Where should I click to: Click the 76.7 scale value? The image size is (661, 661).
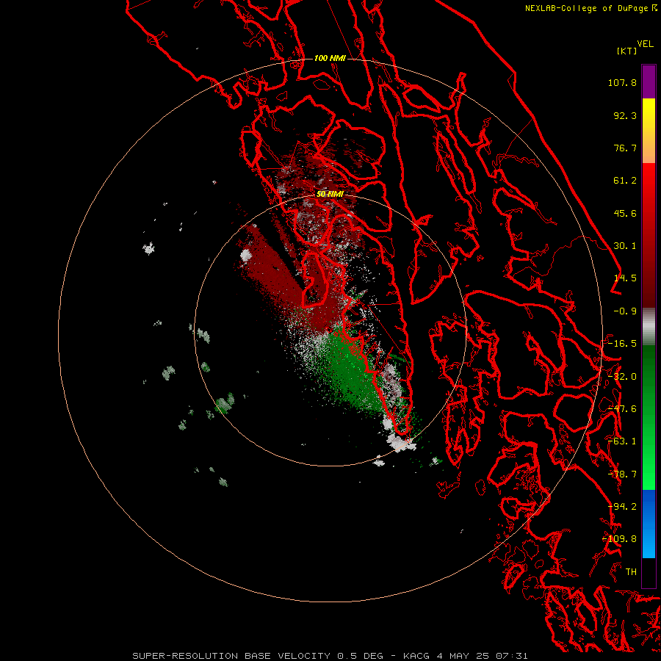point(625,148)
